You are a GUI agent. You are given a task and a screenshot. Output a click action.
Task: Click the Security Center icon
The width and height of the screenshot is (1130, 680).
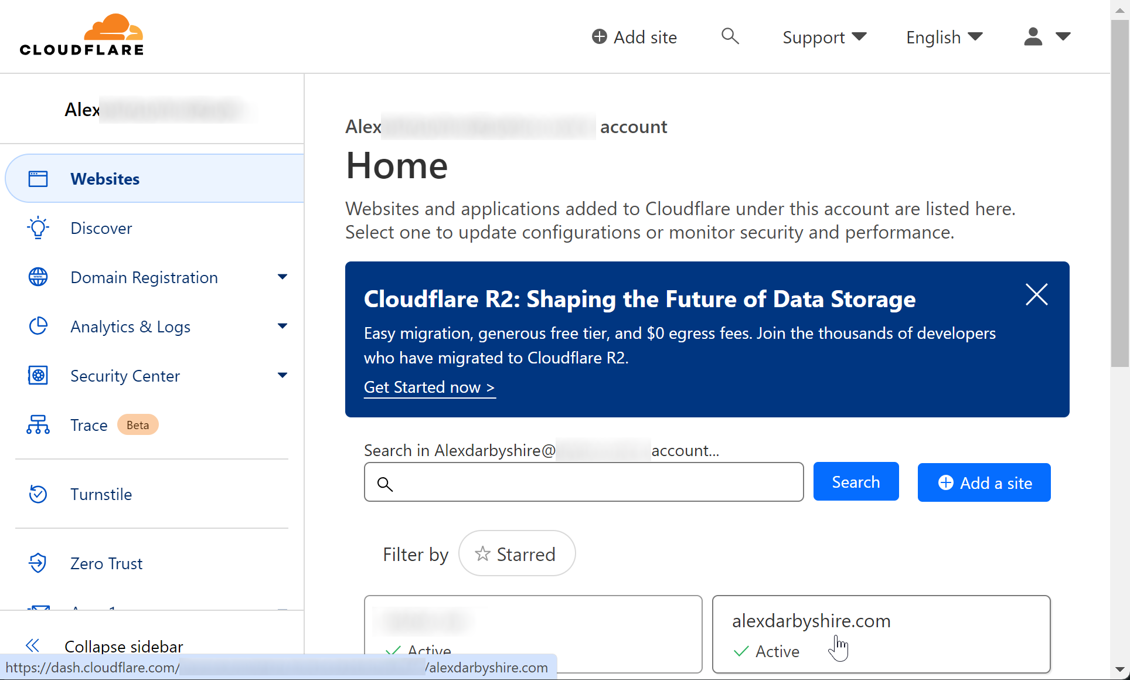(x=38, y=375)
